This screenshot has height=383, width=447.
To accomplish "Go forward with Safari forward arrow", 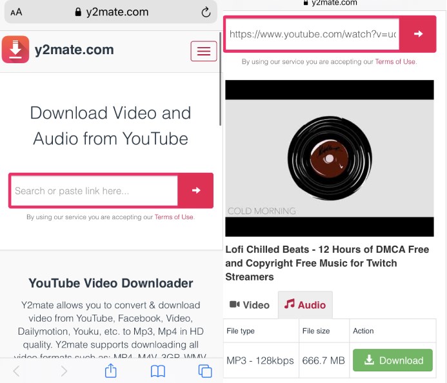I will pos(64,371).
